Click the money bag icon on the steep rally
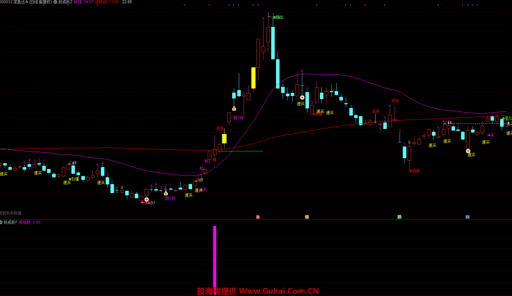The width and height of the screenshot is (512, 296). coord(234,108)
